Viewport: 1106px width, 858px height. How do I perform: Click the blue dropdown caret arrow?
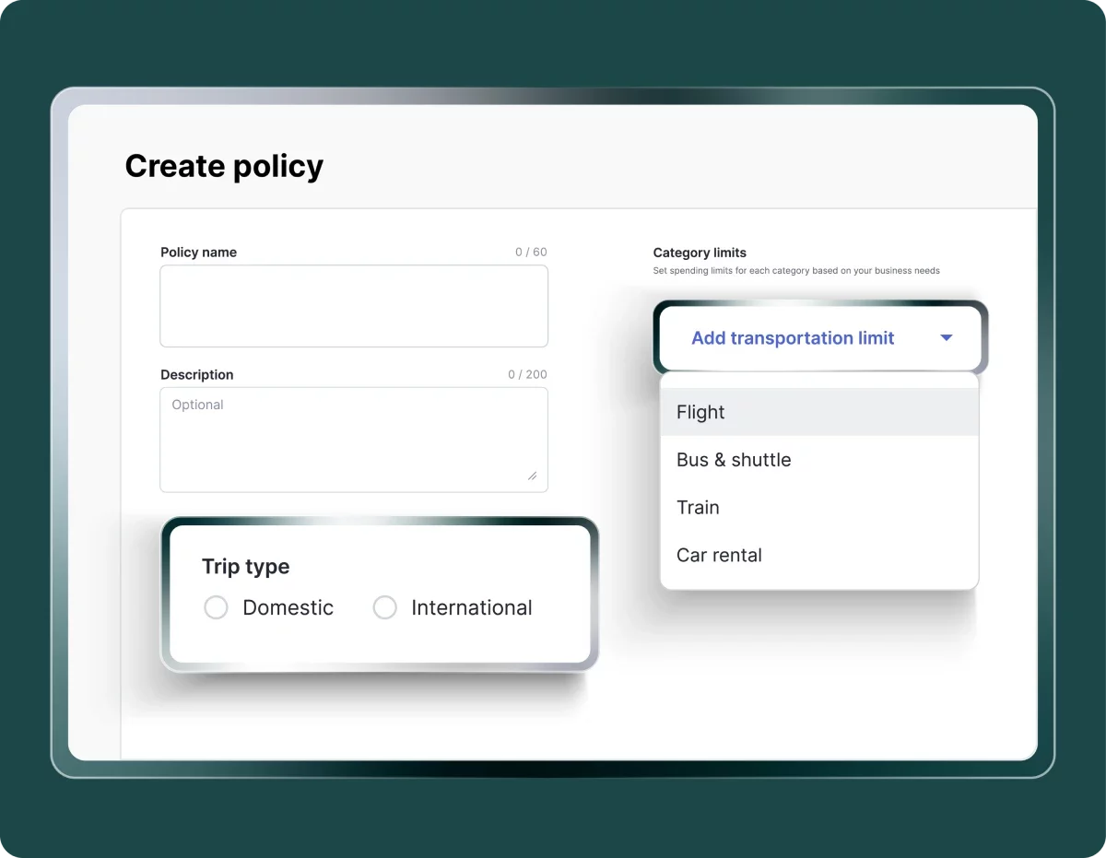946,338
